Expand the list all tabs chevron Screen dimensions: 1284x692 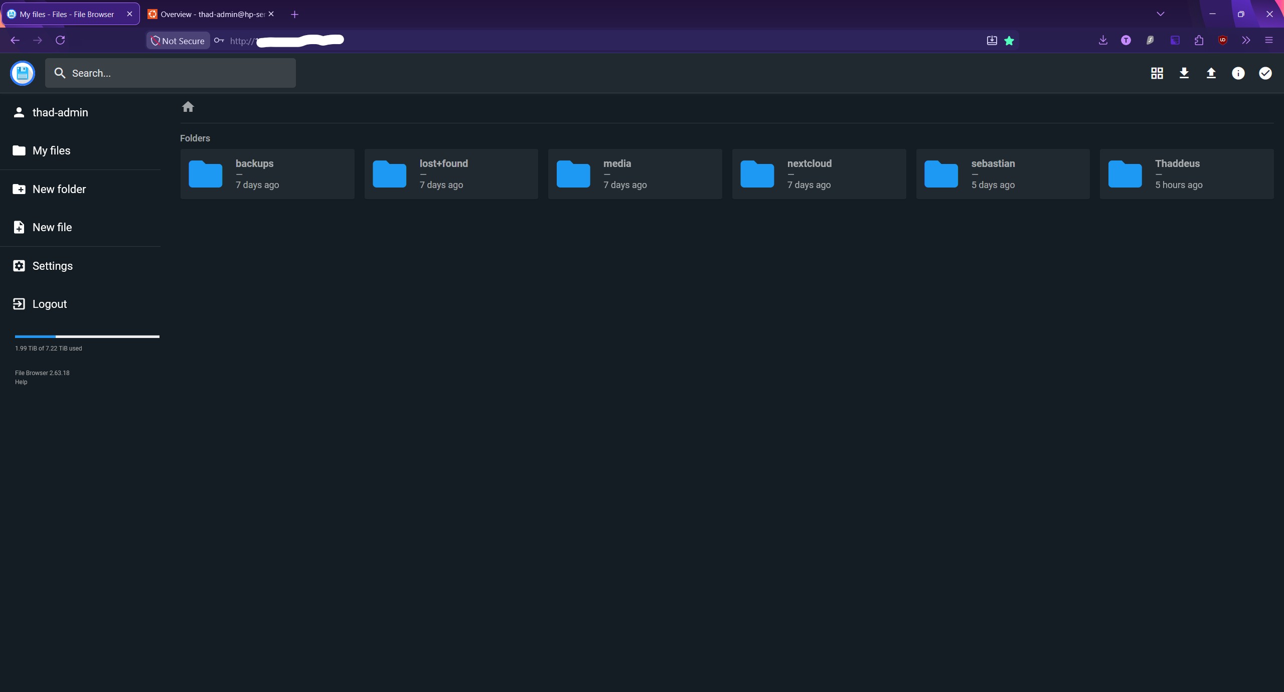point(1160,14)
